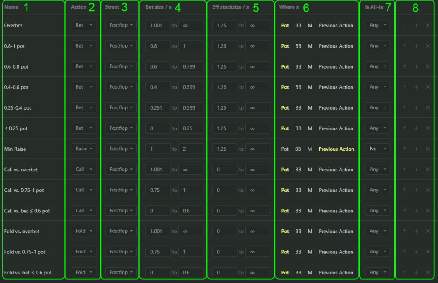Delete the Overbet row
The width and height of the screenshot is (438, 283).
428,25
